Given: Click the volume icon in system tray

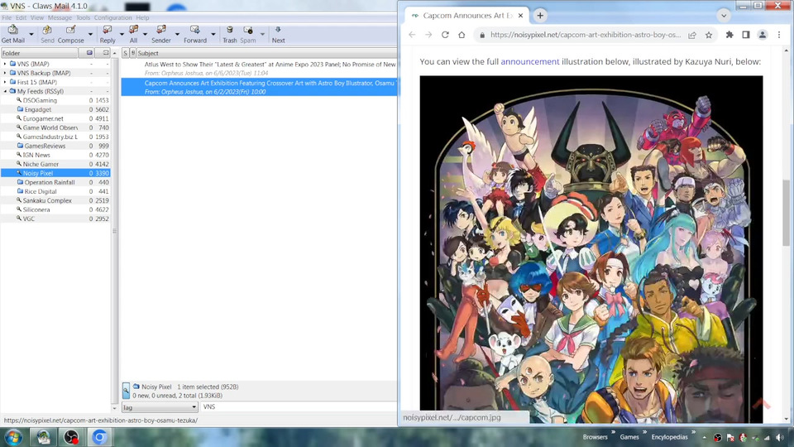Looking at the screenshot, I should [779, 437].
